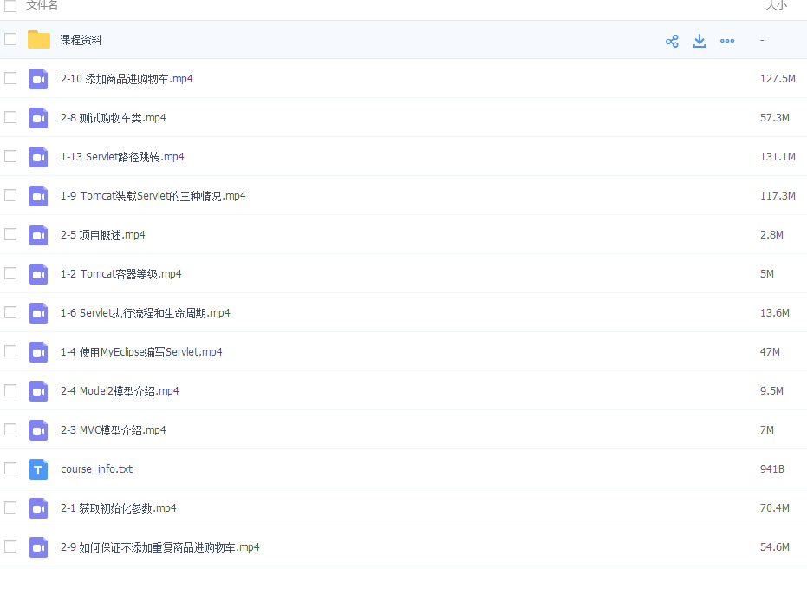Click the 13.6M size value
This screenshot has height=589, width=807.
(775, 313)
